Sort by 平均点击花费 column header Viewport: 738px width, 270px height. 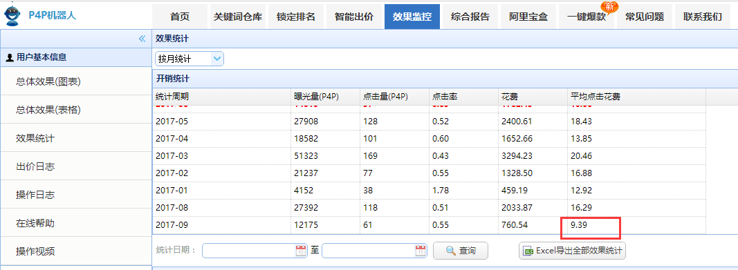[x=636, y=97]
